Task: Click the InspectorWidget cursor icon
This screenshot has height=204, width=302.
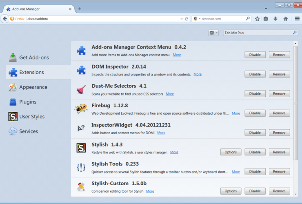Action: point(81,128)
